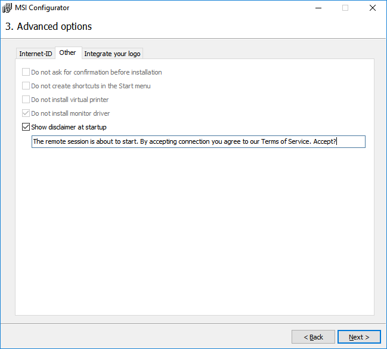
Task: Switch to the Internet-ID tab
Action: tap(36, 54)
